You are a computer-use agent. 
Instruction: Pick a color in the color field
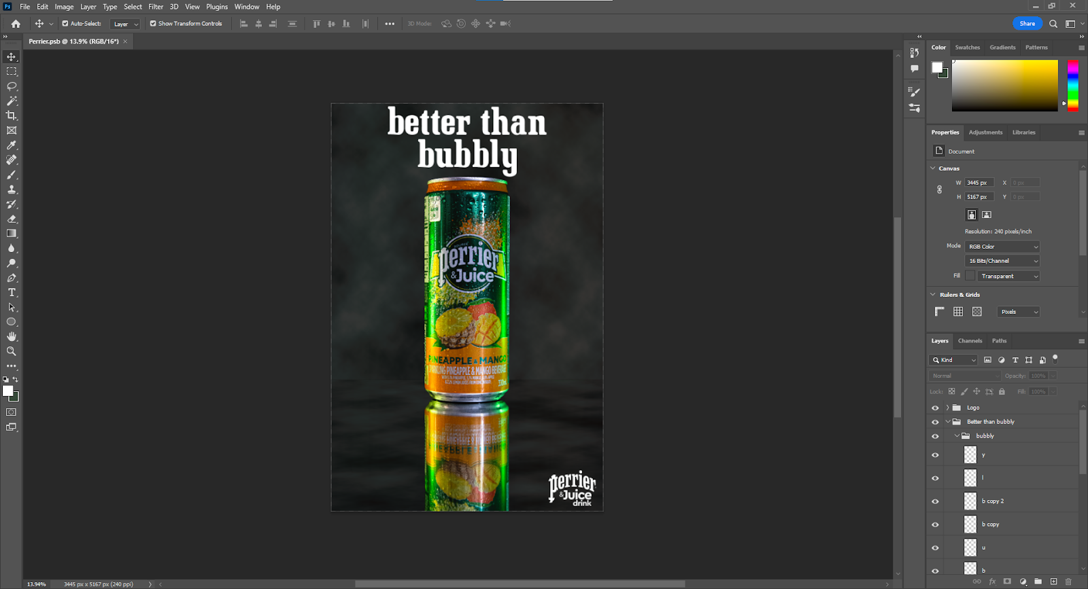pos(1005,86)
